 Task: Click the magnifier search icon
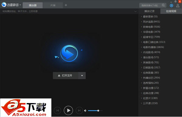tap(163, 5)
